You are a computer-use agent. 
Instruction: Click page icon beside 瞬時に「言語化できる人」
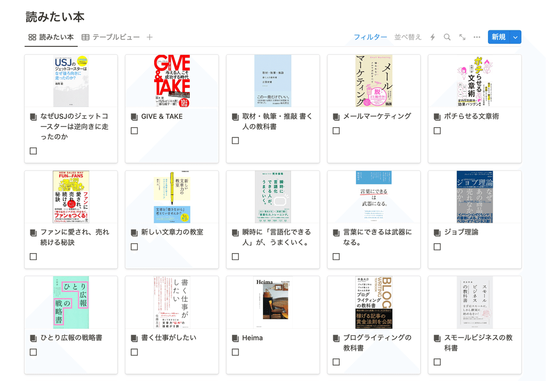[x=235, y=232]
